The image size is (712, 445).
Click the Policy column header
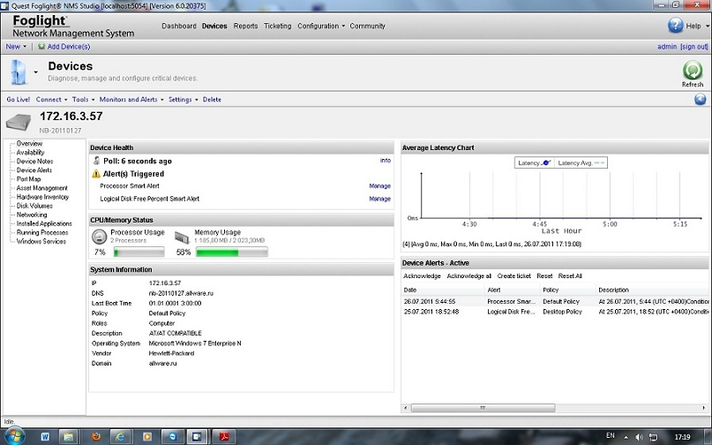coord(566,290)
